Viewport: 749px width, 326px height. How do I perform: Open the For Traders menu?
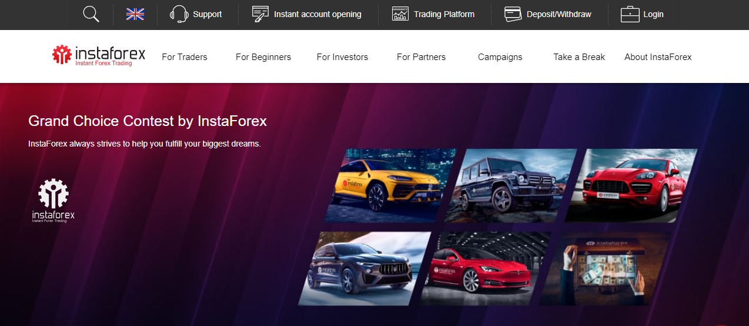pos(185,57)
